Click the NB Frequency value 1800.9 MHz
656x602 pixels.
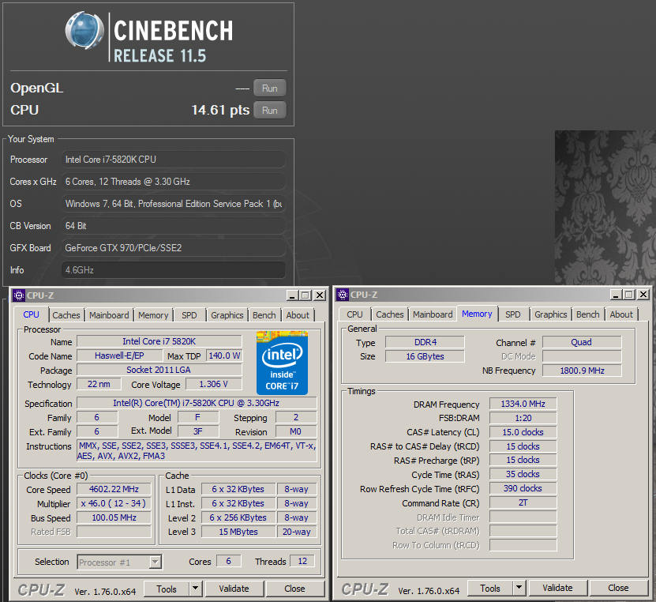pos(582,371)
